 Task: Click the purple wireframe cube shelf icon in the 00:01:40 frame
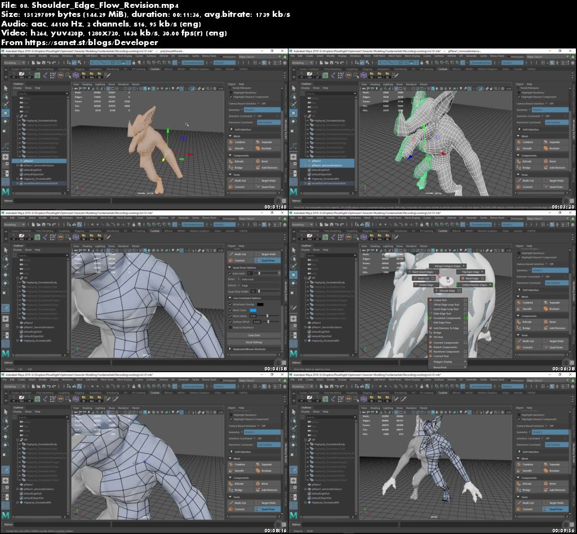click(x=76, y=75)
